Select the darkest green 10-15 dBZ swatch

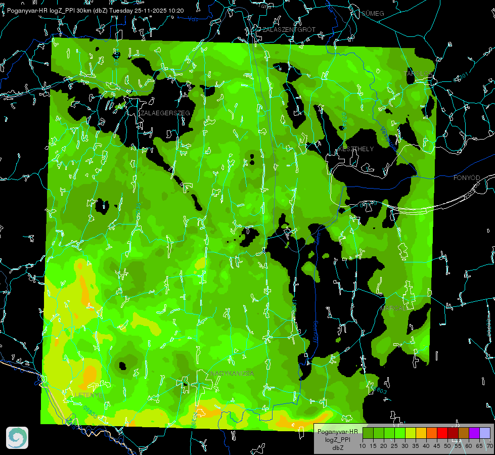pyautogui.click(x=368, y=433)
